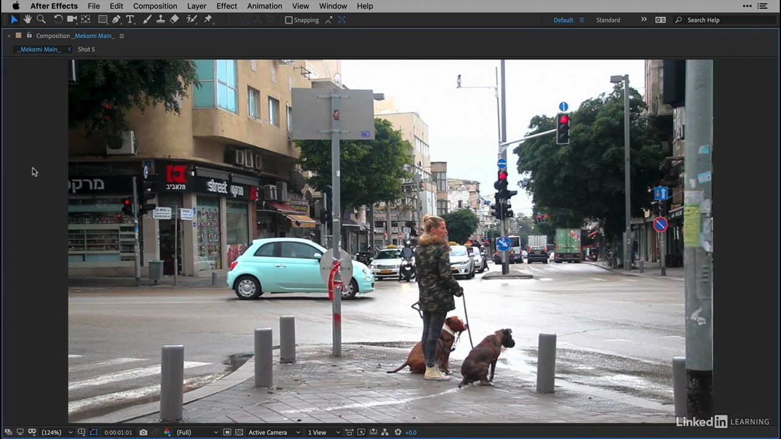Open Fast Previews options
The width and height of the screenshot is (781, 439).
click(361, 432)
